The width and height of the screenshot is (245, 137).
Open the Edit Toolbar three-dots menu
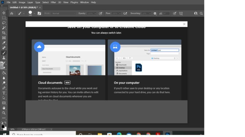[4, 118]
